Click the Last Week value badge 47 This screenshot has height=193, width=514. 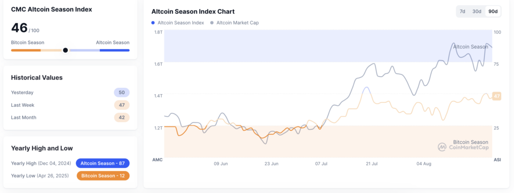(x=121, y=105)
